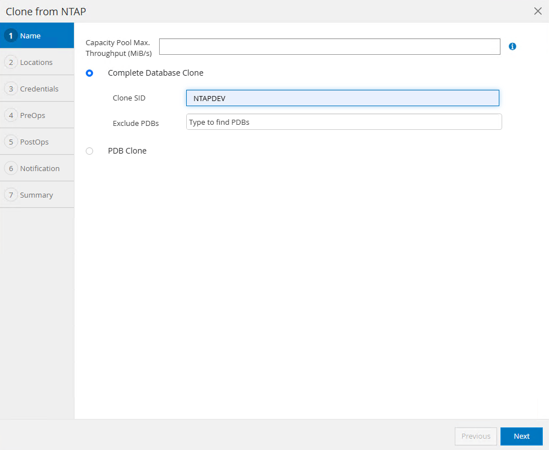Choose the PDB Clone radio option

[x=90, y=151]
